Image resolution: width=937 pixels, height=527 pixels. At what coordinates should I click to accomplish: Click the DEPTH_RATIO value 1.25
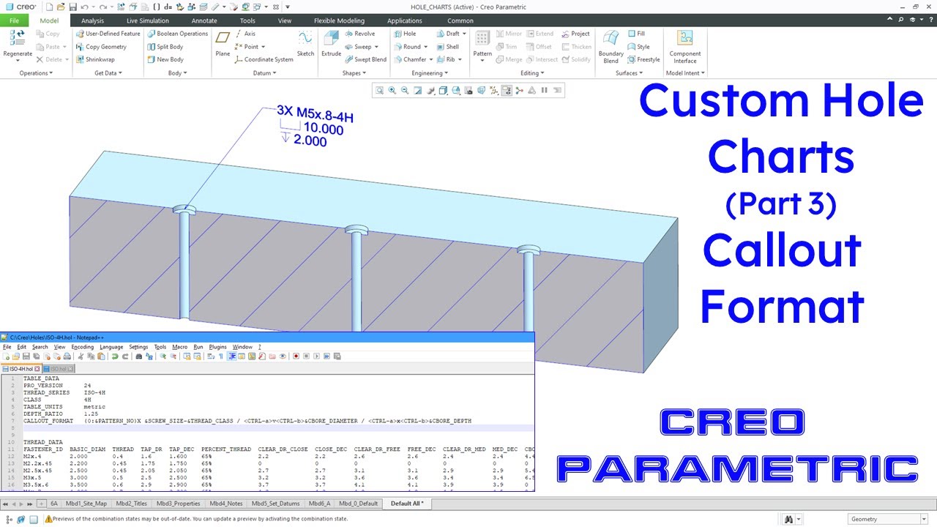coord(92,414)
